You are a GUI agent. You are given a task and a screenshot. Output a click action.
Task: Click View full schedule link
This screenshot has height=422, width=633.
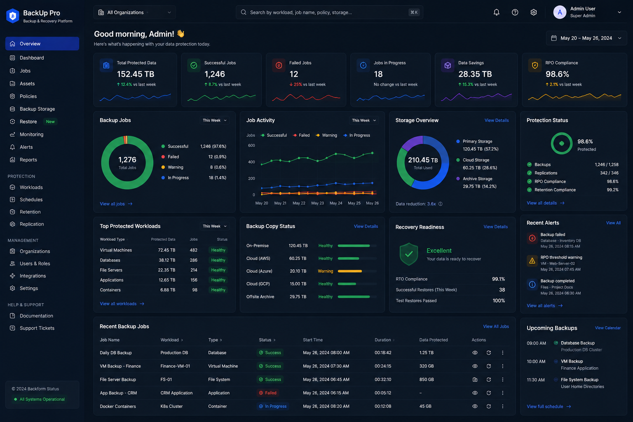[549, 407]
